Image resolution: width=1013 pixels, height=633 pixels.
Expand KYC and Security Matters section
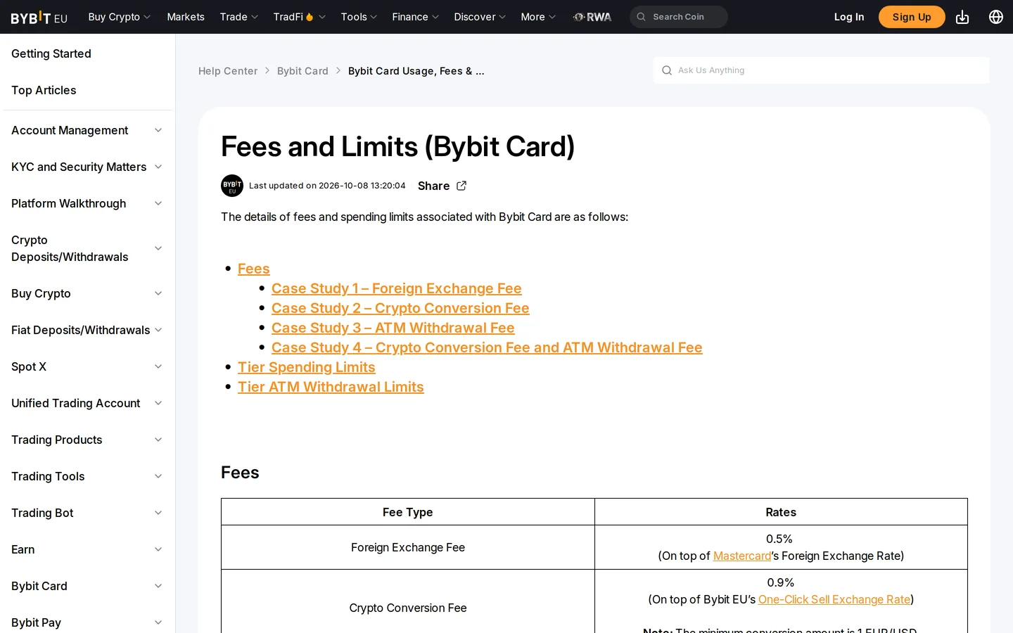[87, 167]
